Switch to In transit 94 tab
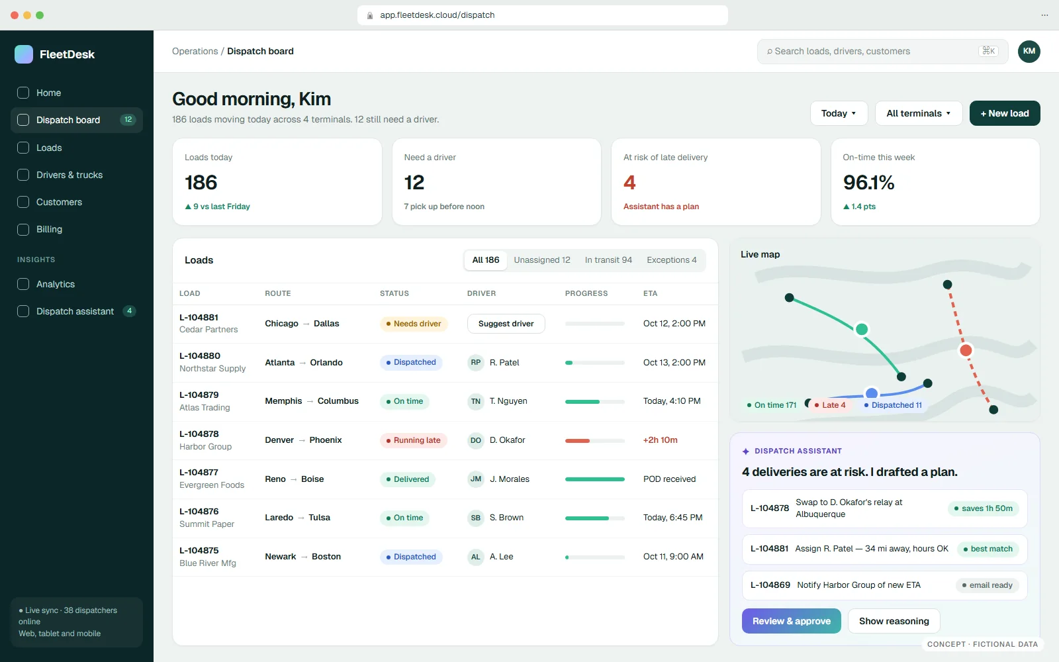1059x662 pixels. (x=608, y=260)
